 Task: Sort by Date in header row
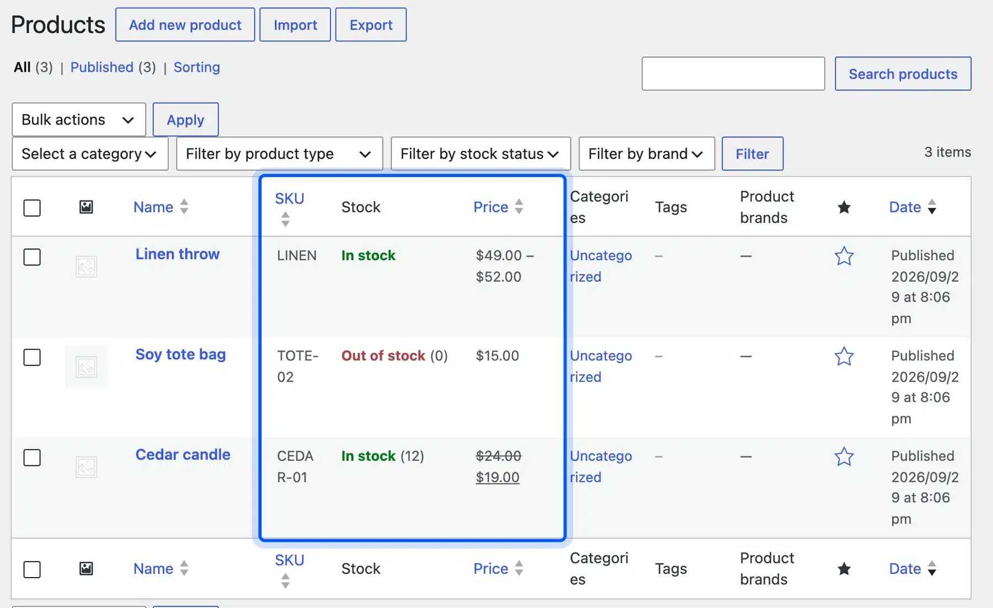pos(912,207)
